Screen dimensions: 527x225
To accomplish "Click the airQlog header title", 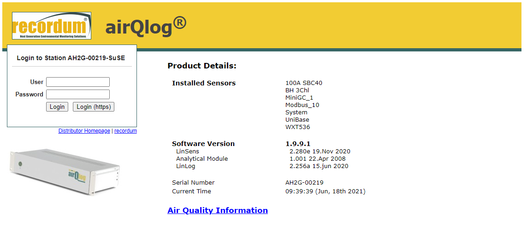I will tap(146, 27).
